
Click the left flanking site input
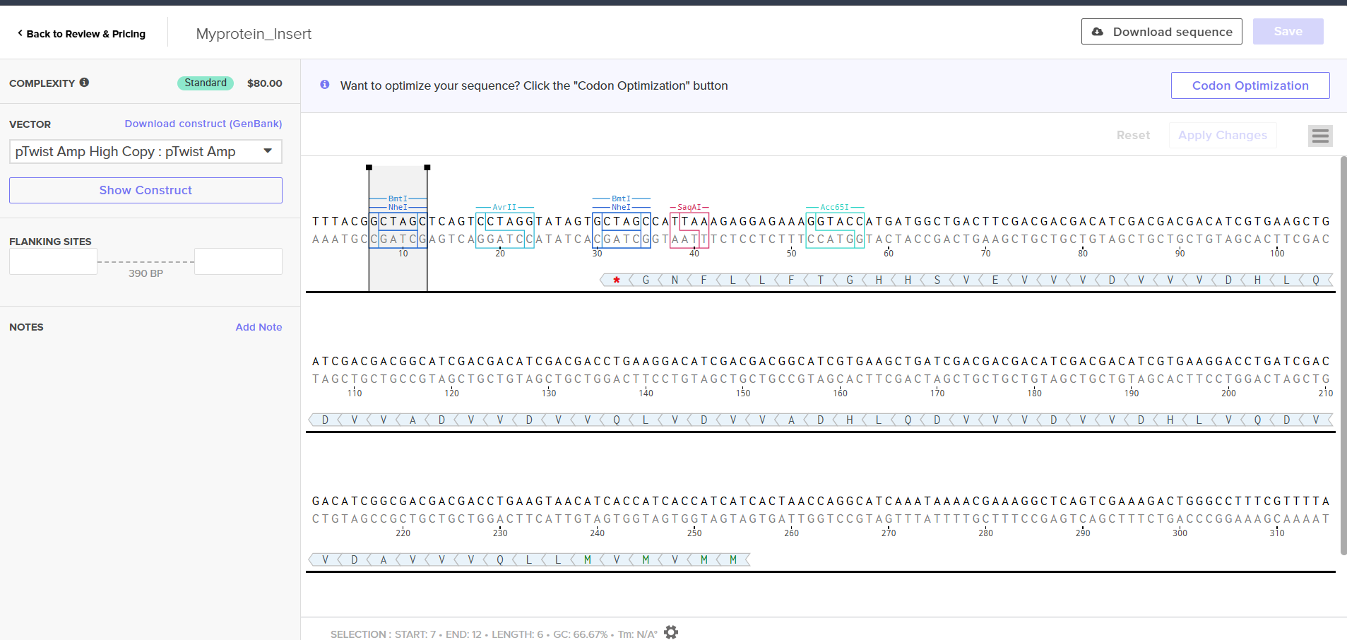pos(53,261)
